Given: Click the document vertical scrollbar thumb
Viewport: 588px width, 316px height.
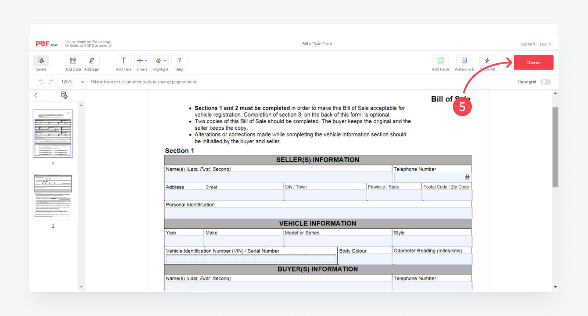Looking at the screenshot, I should point(555,147).
